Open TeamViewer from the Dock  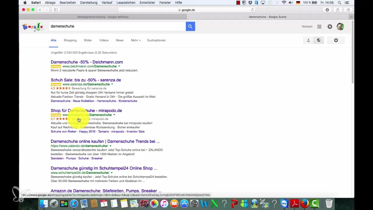tap(284, 203)
